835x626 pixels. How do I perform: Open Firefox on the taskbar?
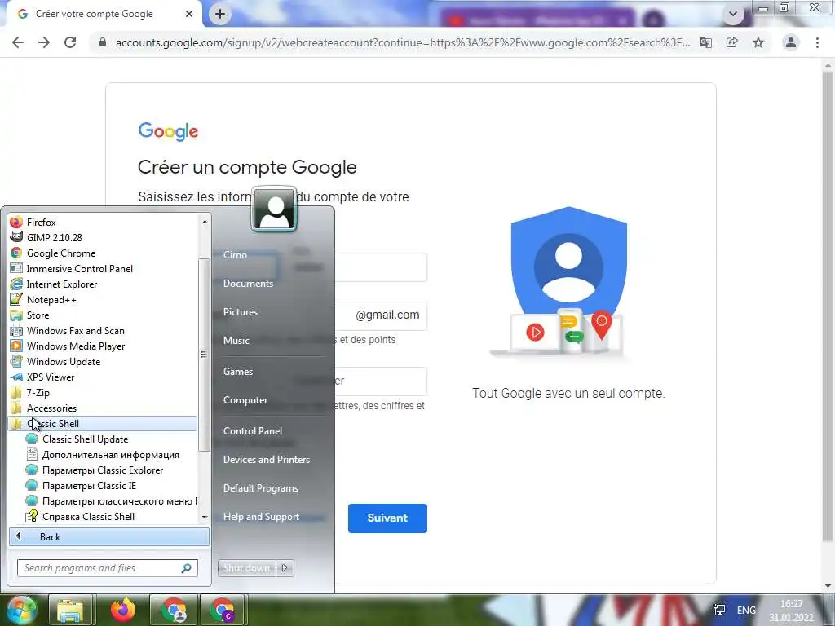(122, 610)
